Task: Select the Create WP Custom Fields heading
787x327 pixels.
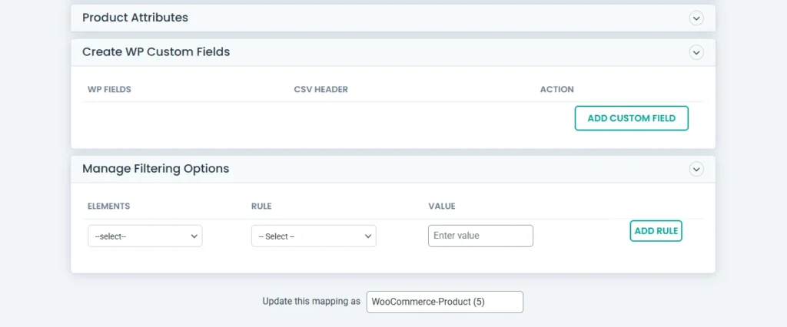Action: 156,52
